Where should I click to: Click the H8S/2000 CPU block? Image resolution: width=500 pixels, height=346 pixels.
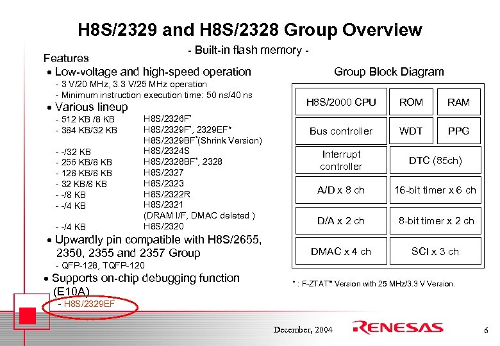(x=341, y=102)
